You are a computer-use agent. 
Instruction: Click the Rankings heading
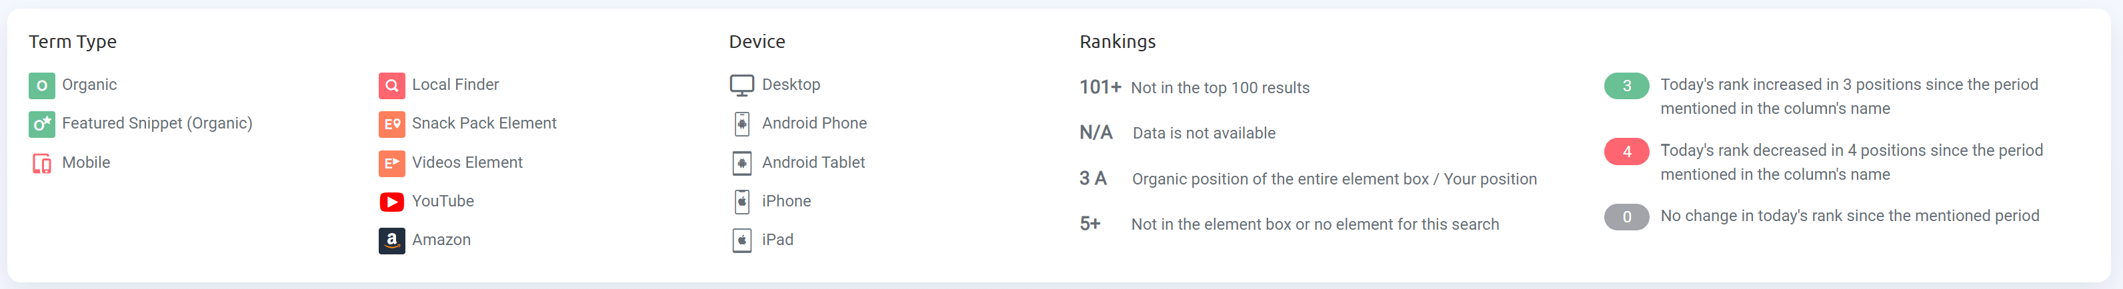(x=1118, y=42)
